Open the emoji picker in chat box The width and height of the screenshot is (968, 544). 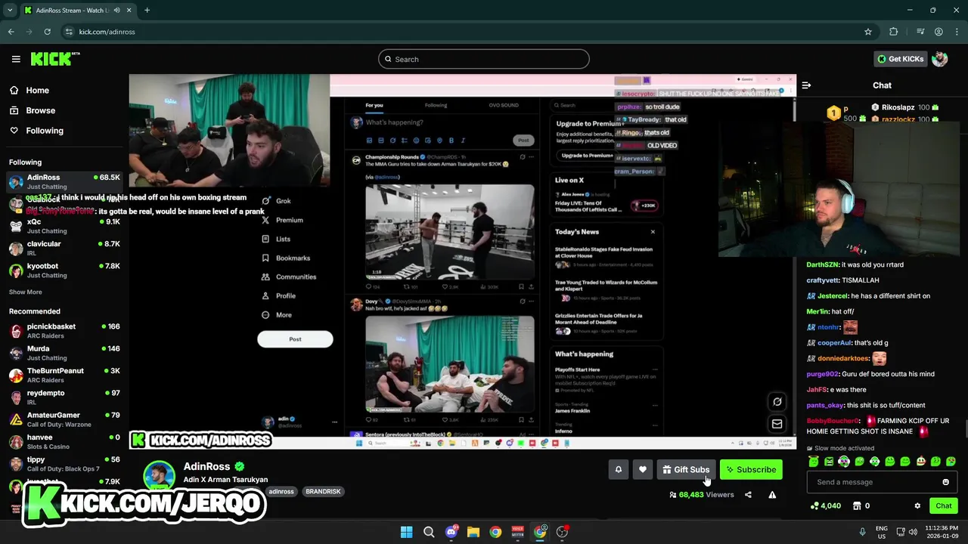click(945, 482)
